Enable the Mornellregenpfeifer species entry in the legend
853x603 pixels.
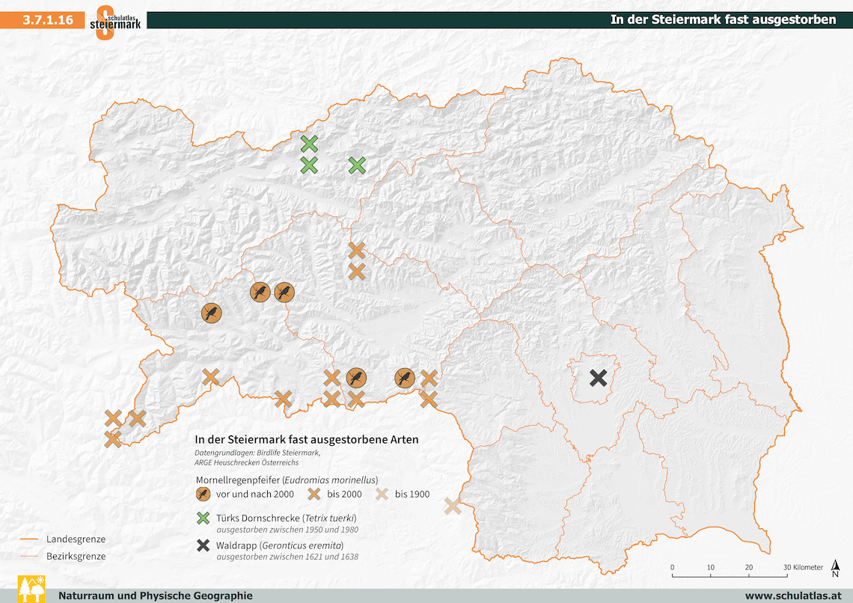click(285, 480)
